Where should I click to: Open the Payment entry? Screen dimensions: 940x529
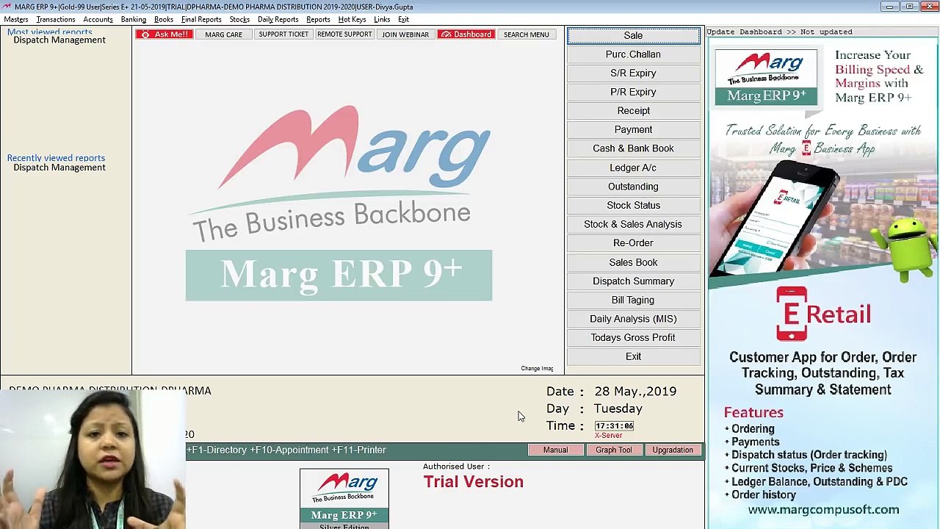[633, 129]
